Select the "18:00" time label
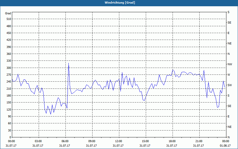This screenshot has width=238, height=149. 172,141
